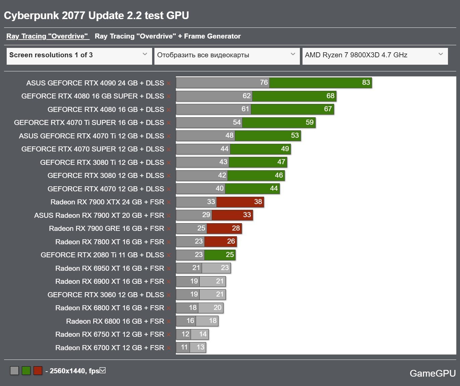Image resolution: width=460 pixels, height=386 pixels.
Task: Remove RTX 2080 Ti 11 GB row x
Action: (x=169, y=255)
